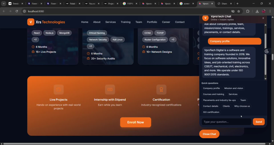274x145 pixels.
Task: Click the VproTech Chat avatar icon
Action: pyautogui.click(x=205, y=18)
